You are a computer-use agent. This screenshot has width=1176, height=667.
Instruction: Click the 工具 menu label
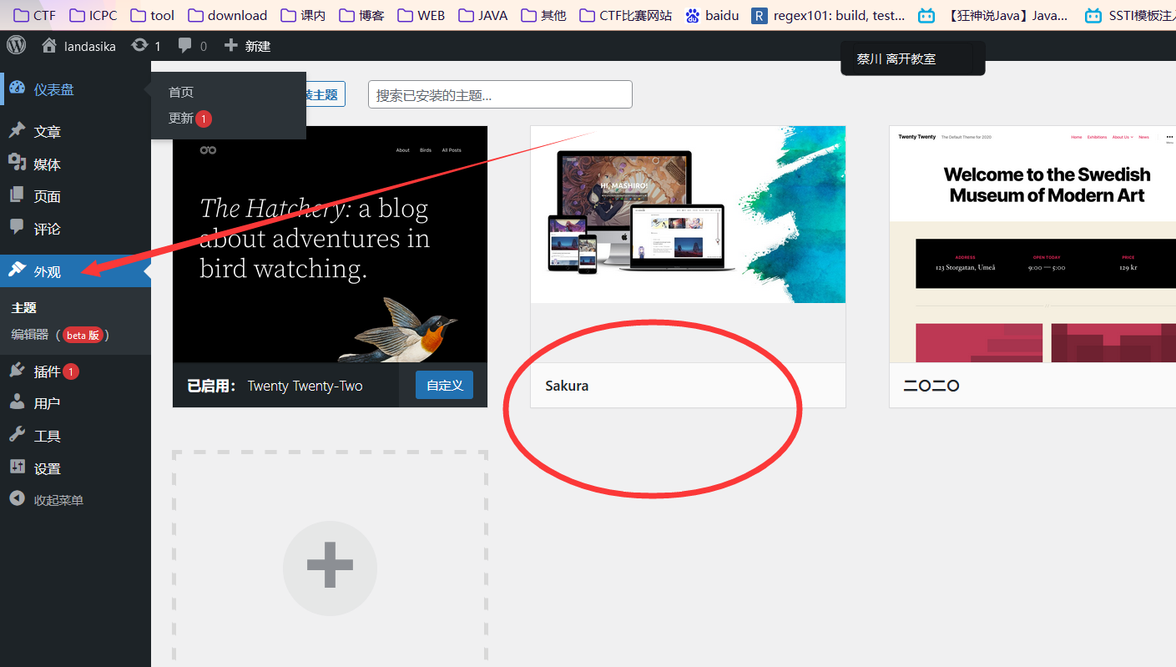48,436
